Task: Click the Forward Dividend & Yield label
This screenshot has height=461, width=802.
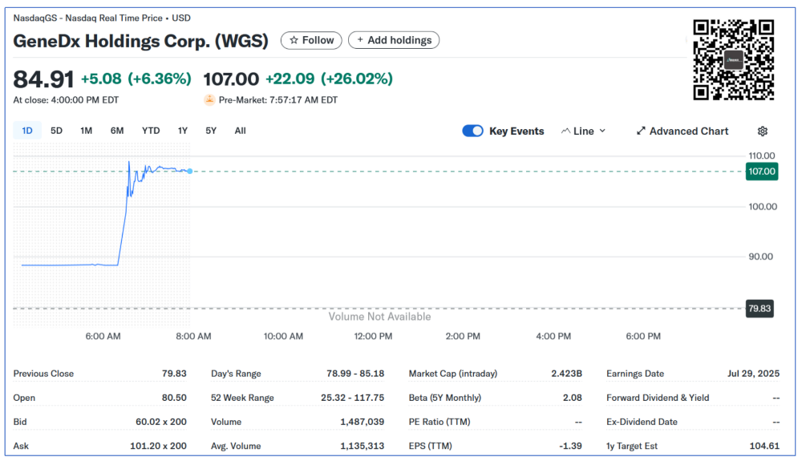Action: click(658, 398)
